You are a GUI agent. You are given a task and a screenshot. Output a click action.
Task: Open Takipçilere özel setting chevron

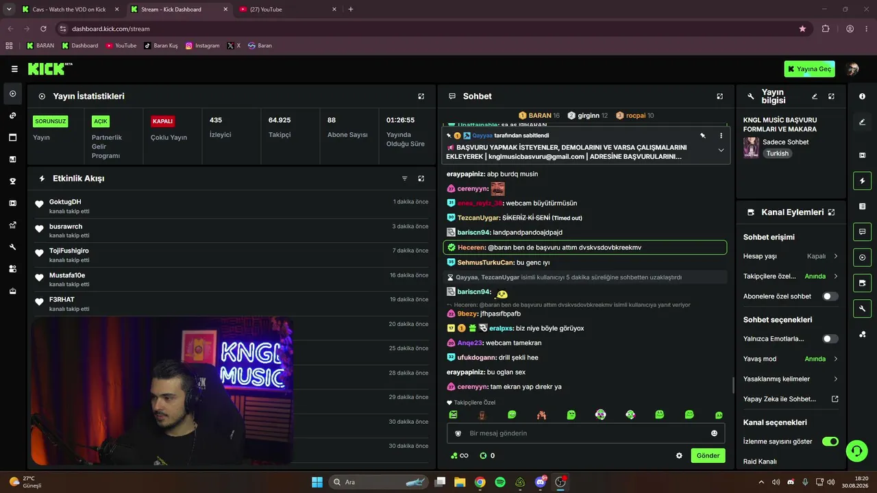pyautogui.click(x=835, y=276)
